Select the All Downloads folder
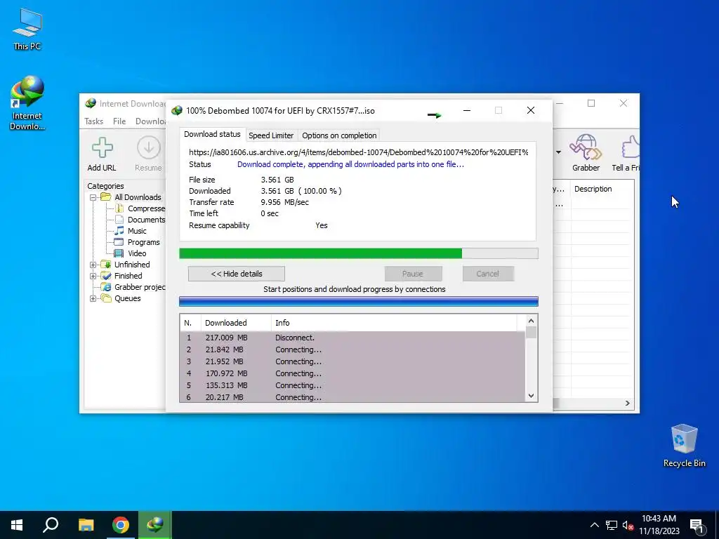The height and width of the screenshot is (539, 719). click(138, 197)
